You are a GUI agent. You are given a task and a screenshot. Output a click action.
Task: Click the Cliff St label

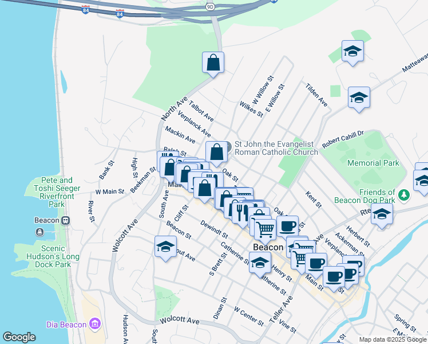181,213
